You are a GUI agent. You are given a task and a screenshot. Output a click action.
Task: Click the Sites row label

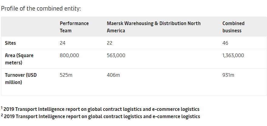10,43
